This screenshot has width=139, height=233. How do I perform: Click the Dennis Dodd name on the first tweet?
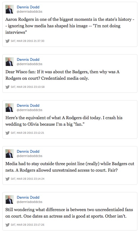28,7
